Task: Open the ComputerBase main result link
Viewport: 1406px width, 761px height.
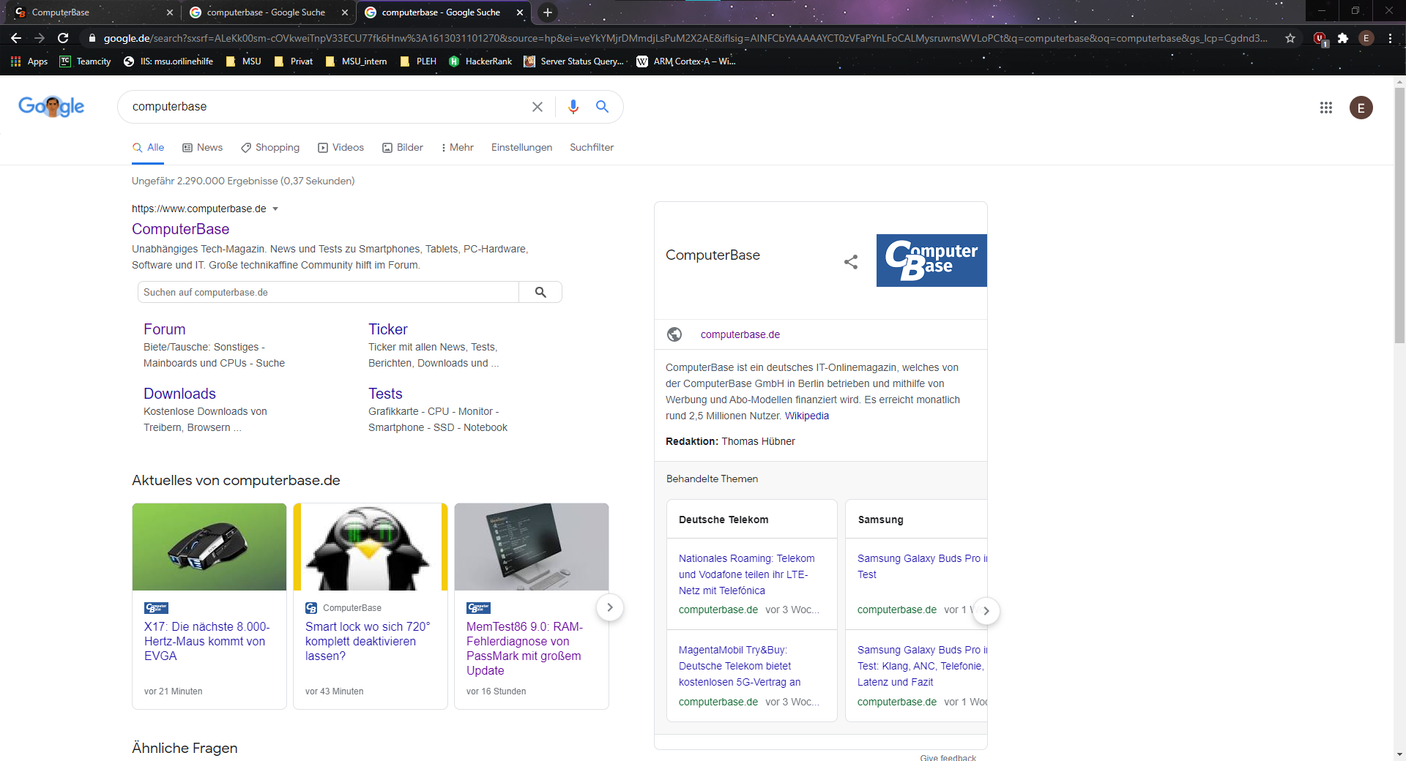Action: tap(181, 229)
